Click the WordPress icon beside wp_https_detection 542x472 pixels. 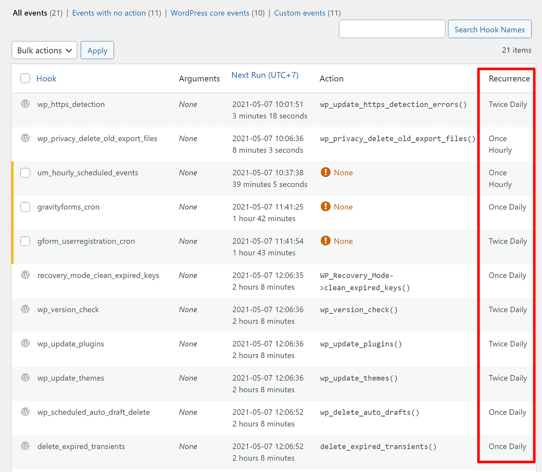tap(25, 104)
